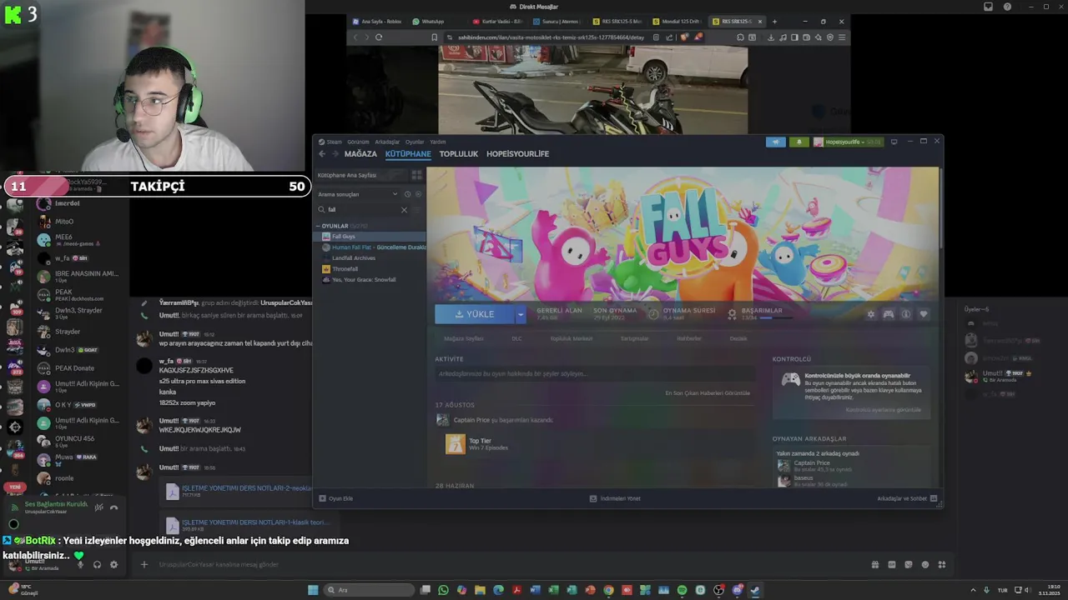Open the Arkadaşlar menu in Steam

tap(387, 142)
